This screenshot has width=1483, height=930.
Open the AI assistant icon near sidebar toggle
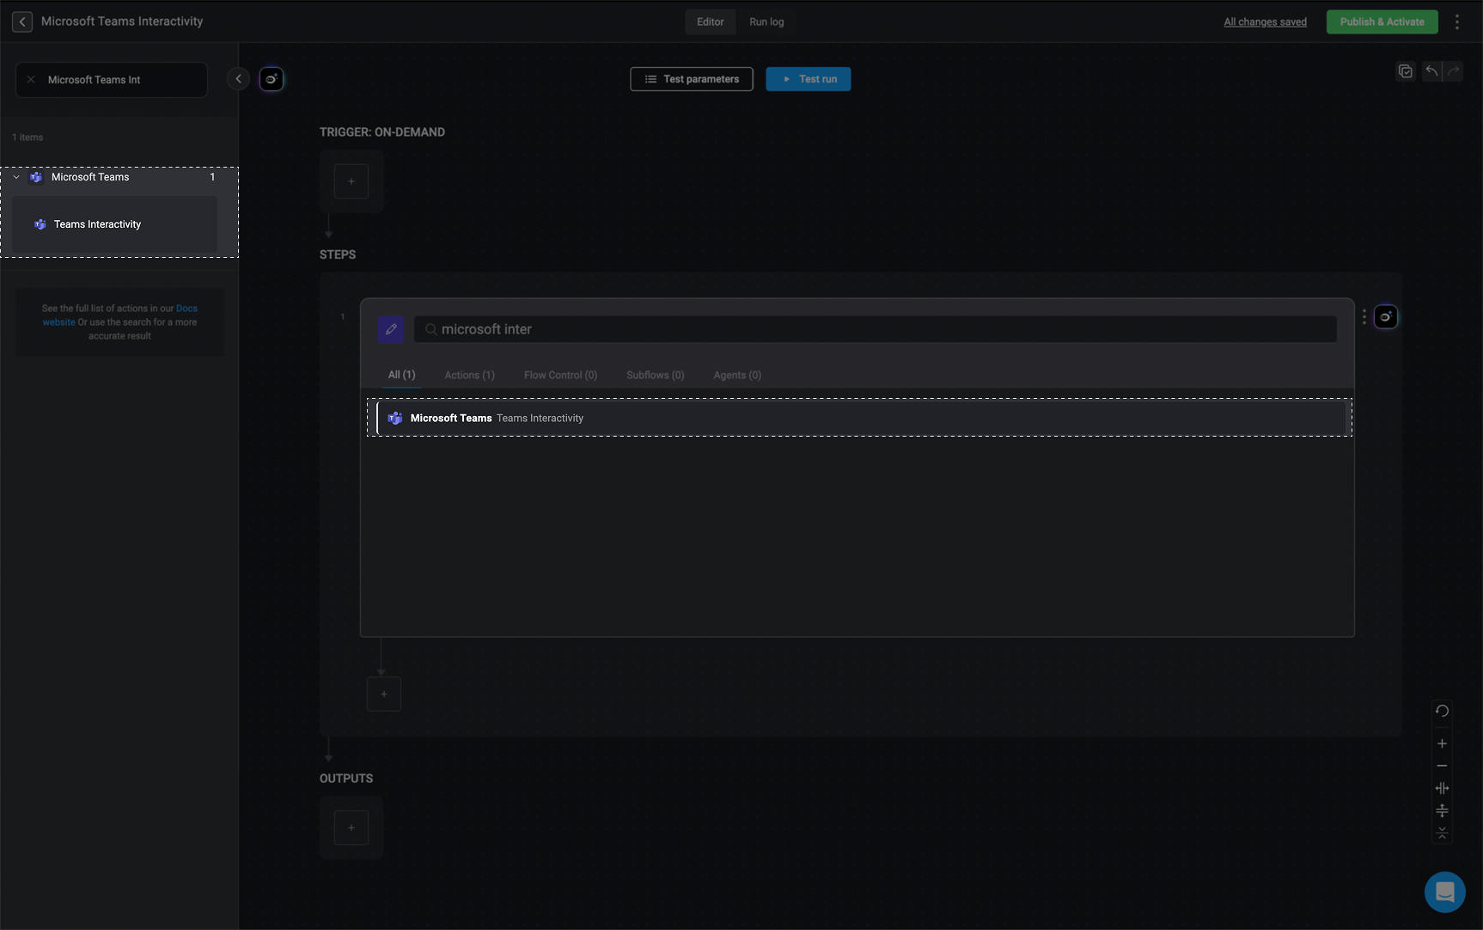[272, 79]
